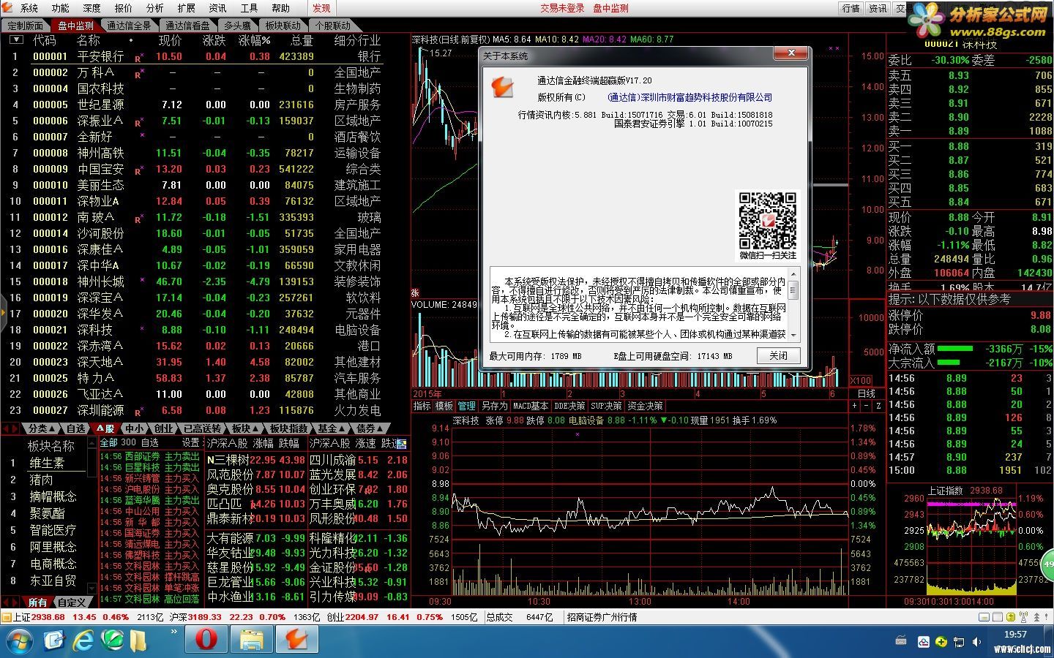Viewport: 1054px width, 658px height.
Task: Click the dialog title bar X close button
Action: pos(790,54)
